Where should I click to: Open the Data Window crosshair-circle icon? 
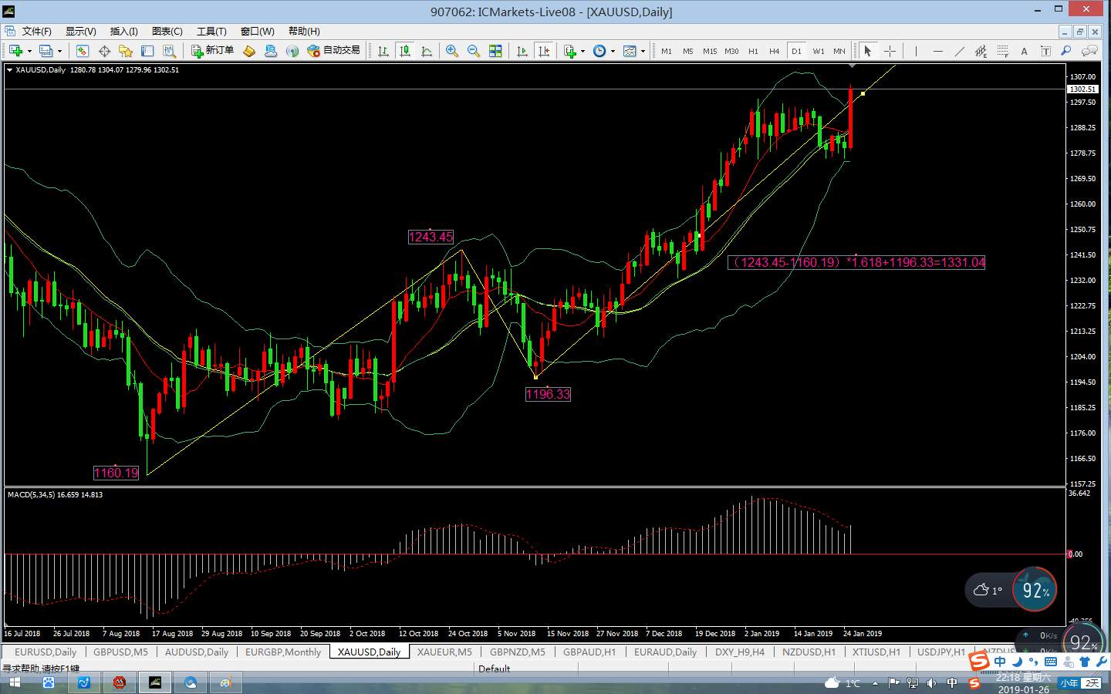point(104,51)
